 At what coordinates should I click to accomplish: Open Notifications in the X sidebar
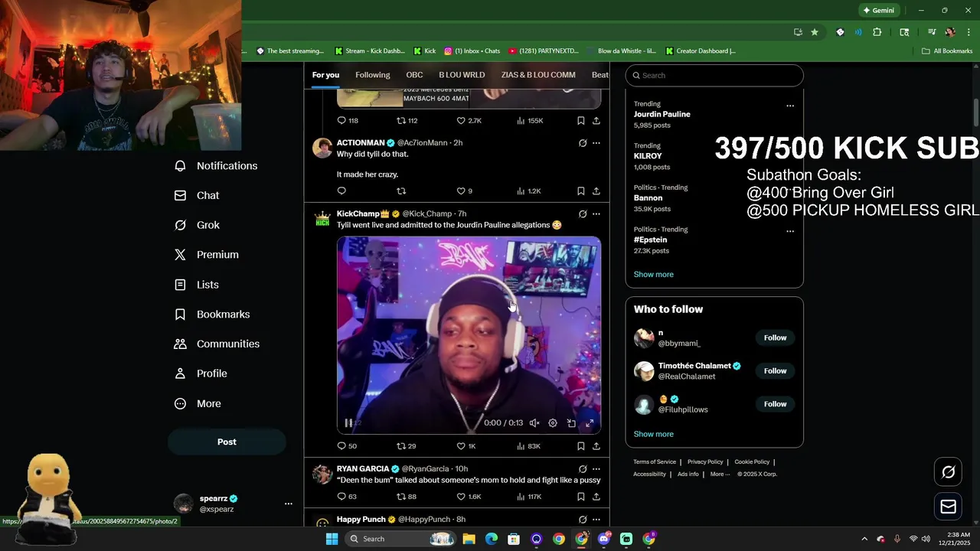216,166
